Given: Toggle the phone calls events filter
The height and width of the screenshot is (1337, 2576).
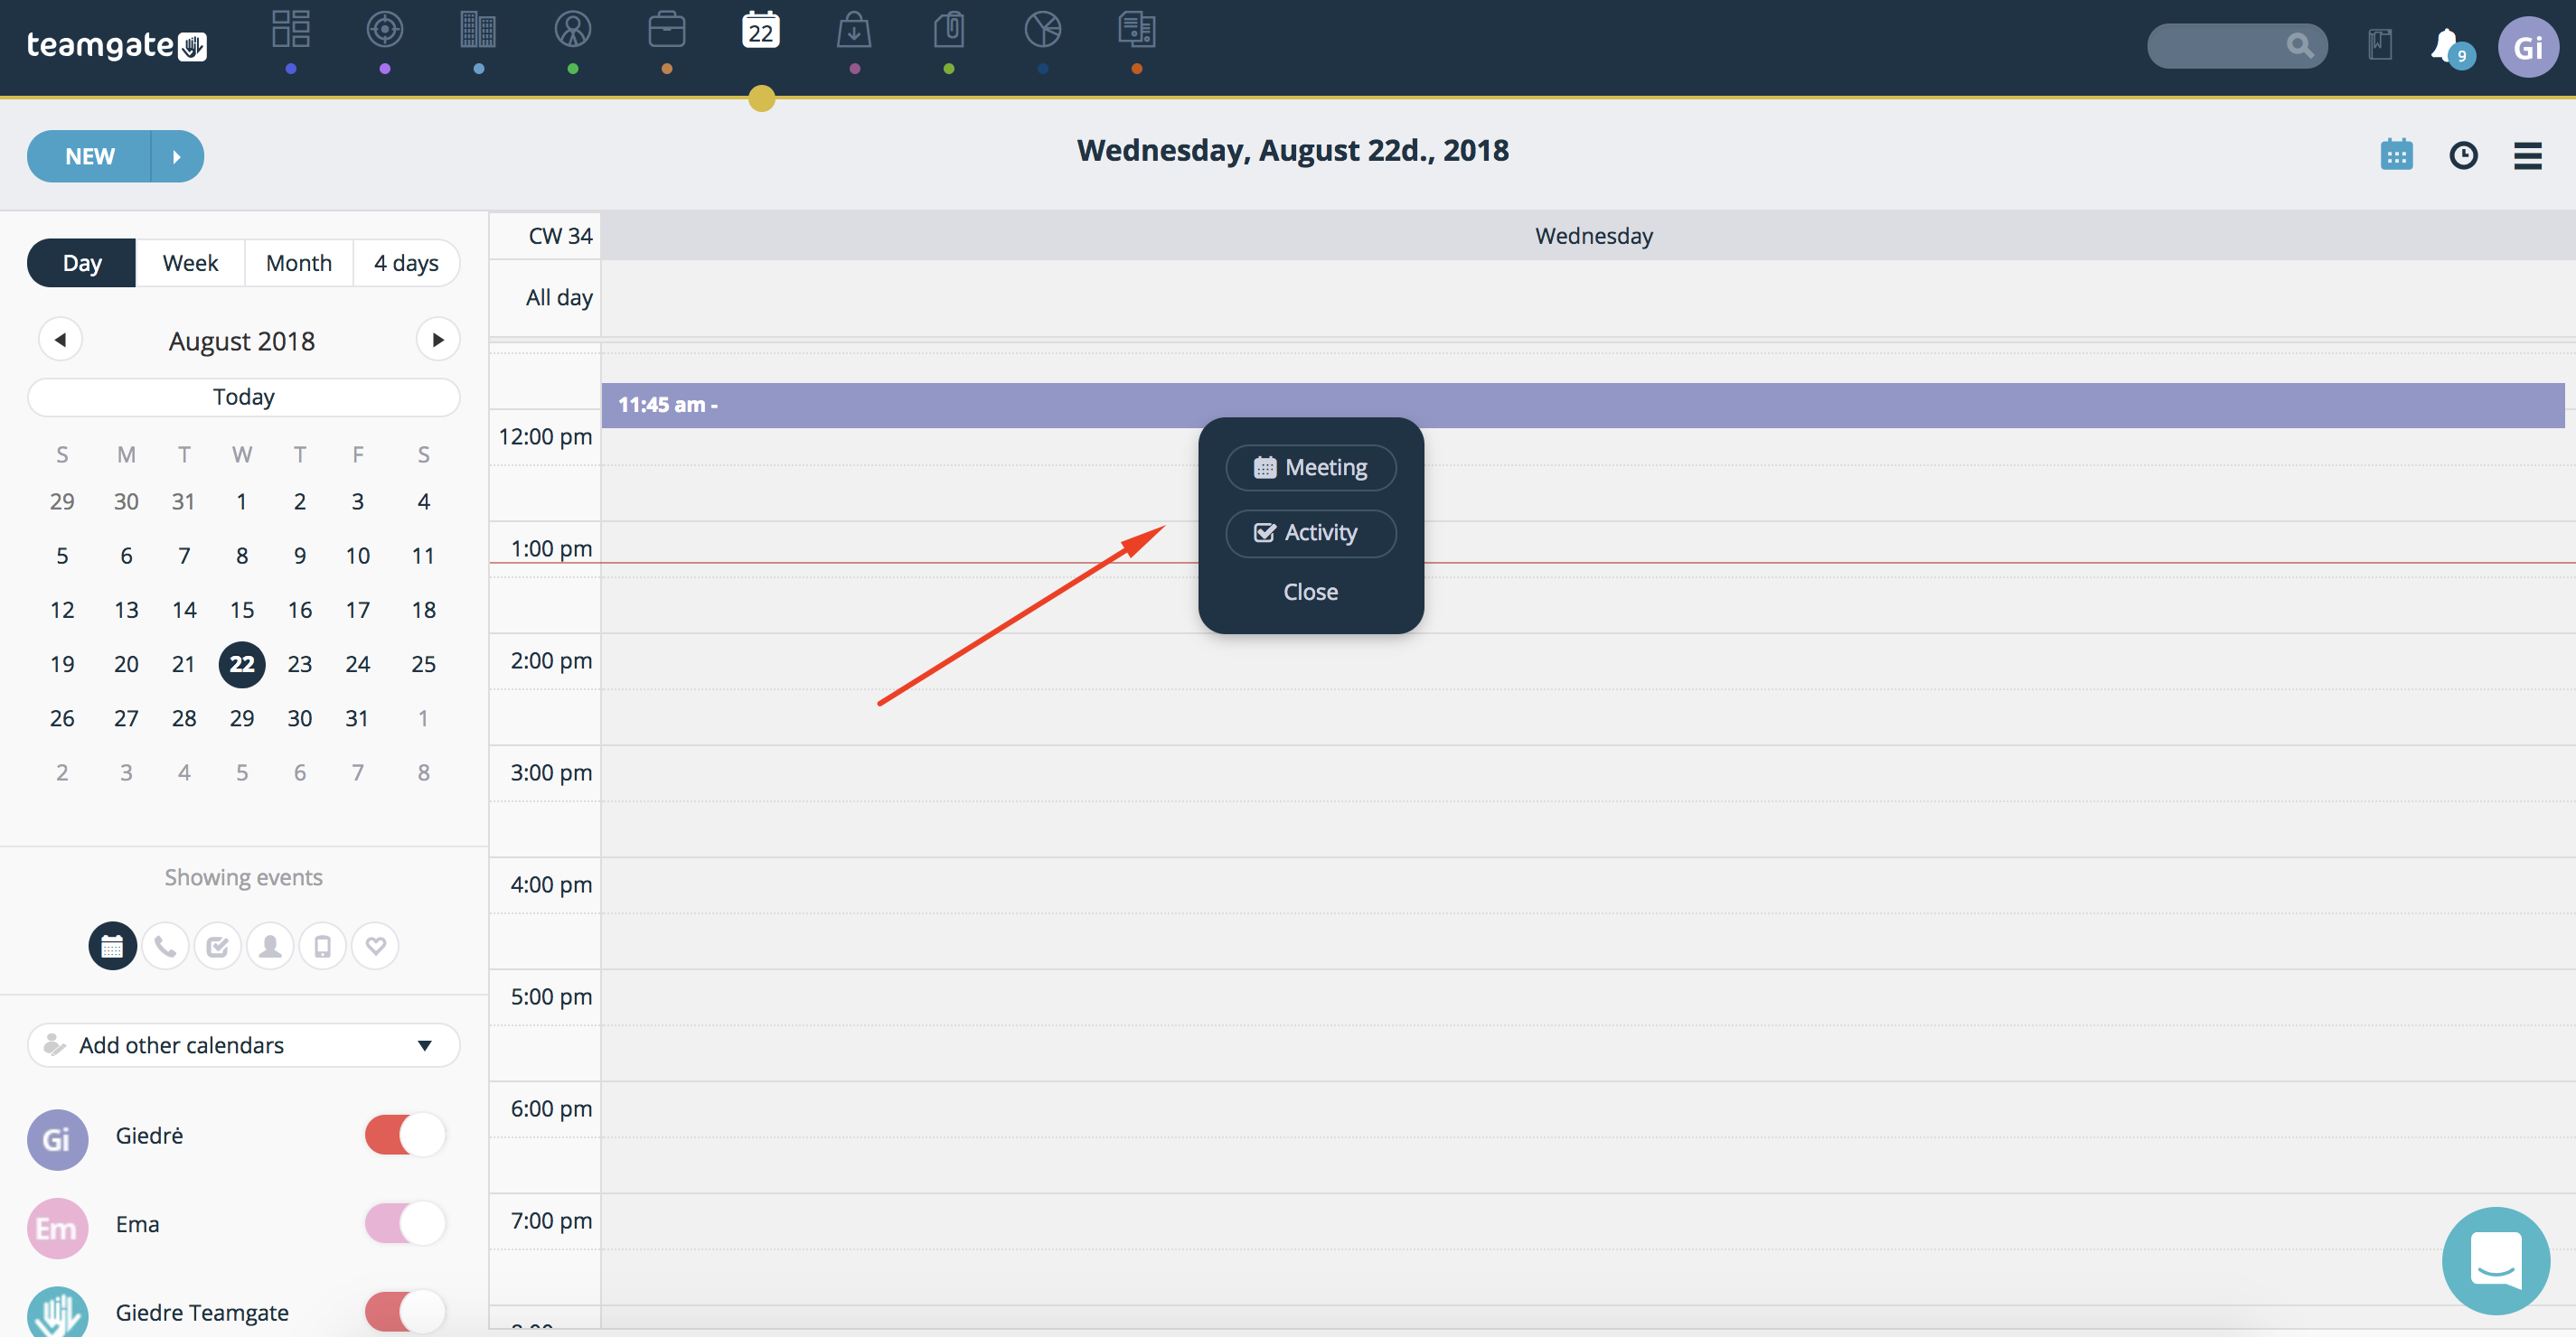Looking at the screenshot, I should click(x=165, y=945).
